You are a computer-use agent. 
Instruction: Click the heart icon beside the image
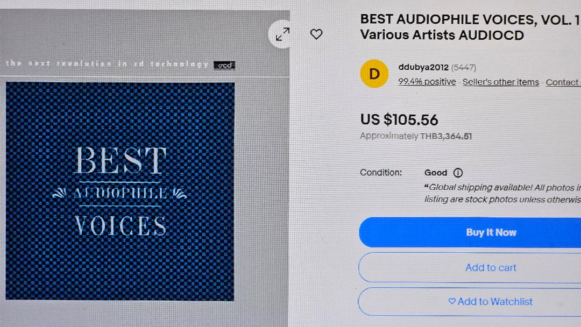[316, 34]
